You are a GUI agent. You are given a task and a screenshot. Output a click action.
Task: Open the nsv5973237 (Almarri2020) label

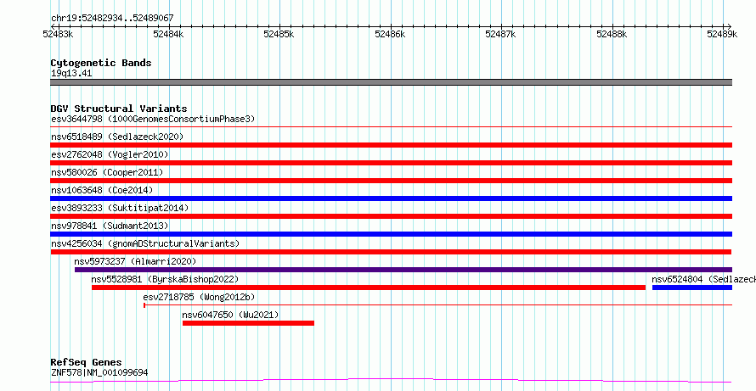135,261
